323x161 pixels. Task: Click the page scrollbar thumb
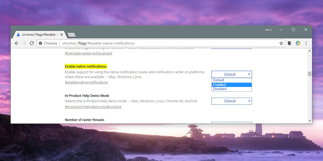(310, 74)
